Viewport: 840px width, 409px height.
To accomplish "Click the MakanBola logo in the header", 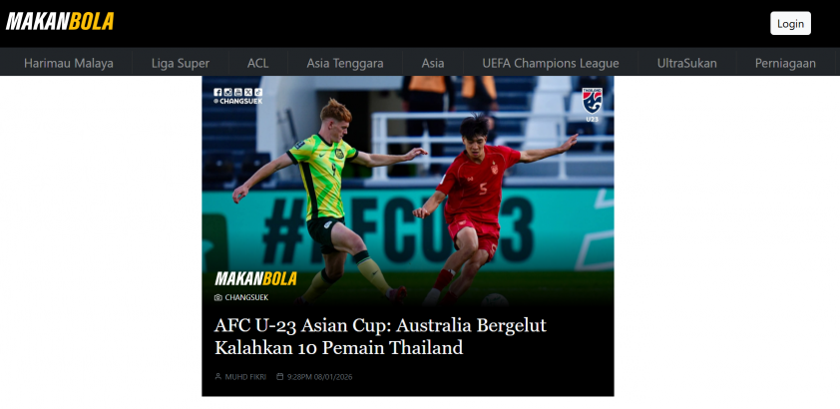I will [x=60, y=21].
